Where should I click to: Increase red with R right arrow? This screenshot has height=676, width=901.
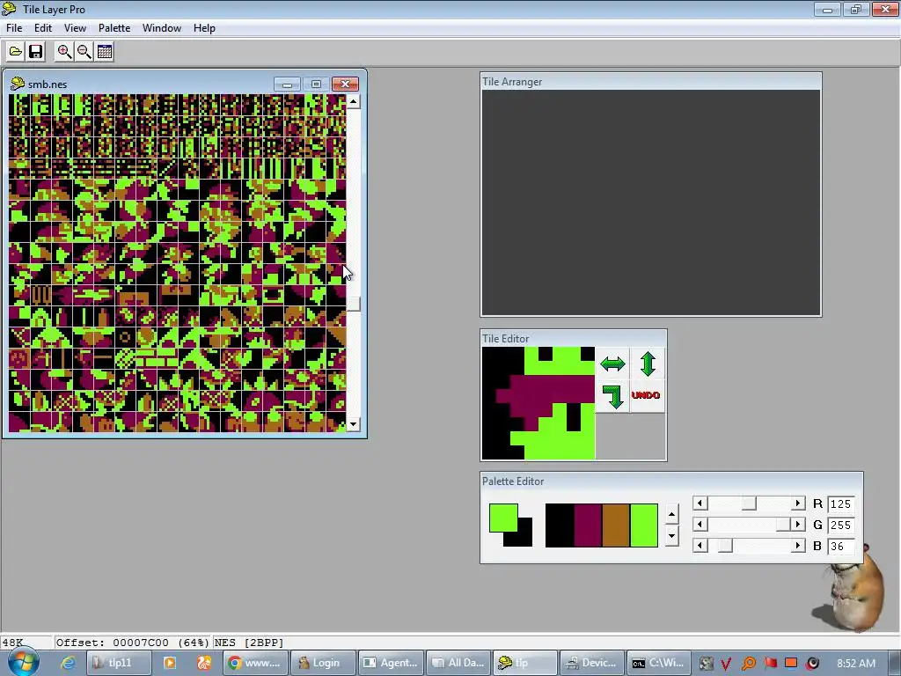click(797, 503)
